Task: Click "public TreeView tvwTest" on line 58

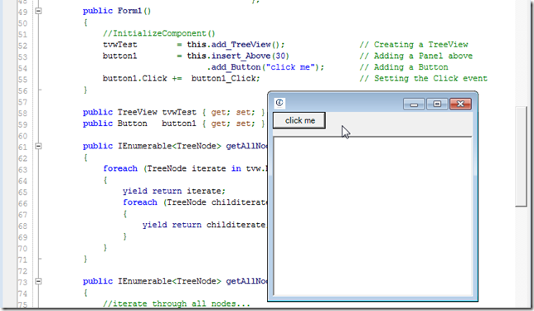Action: 139,112
